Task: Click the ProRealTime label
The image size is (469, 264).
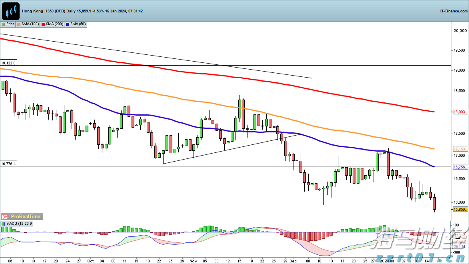Action: pos(26,216)
